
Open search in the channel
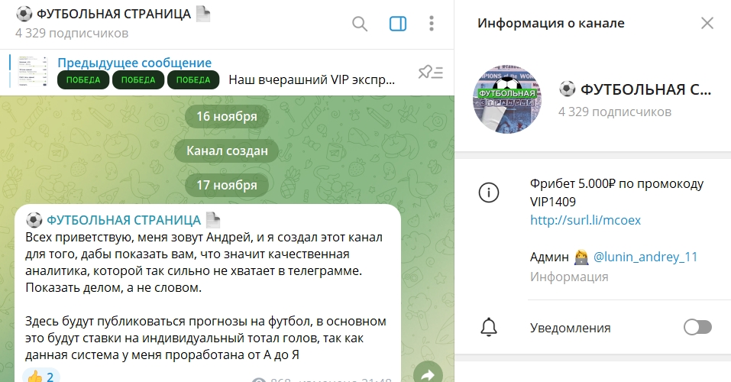360,24
